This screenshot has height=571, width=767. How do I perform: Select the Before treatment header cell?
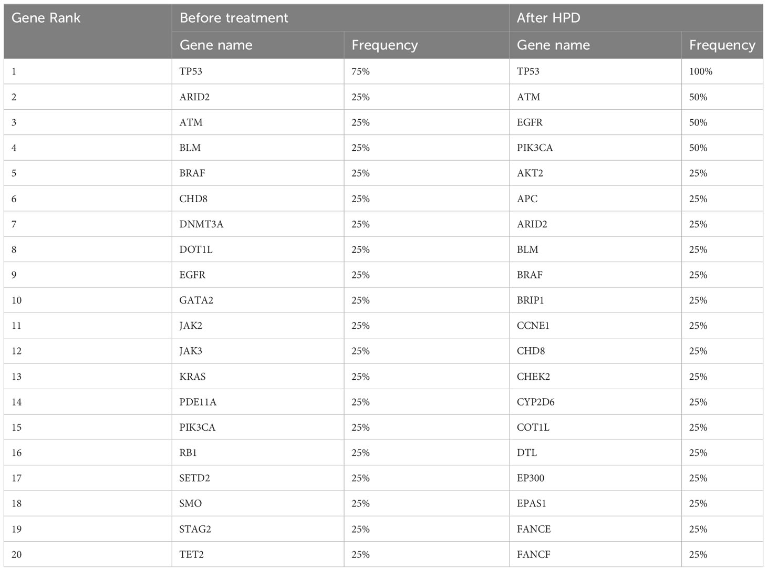[340, 18]
